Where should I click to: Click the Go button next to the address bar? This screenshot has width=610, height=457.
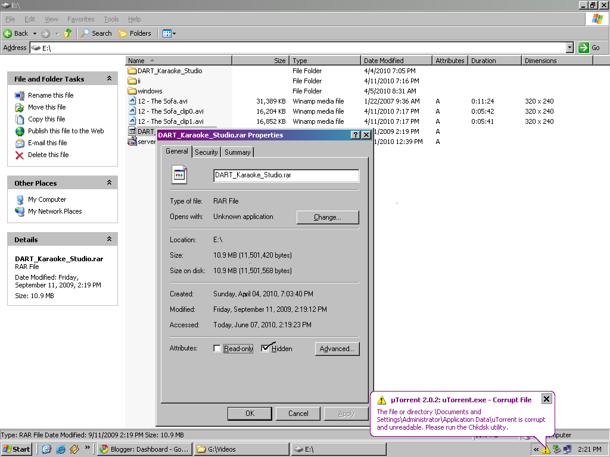pyautogui.click(x=589, y=48)
